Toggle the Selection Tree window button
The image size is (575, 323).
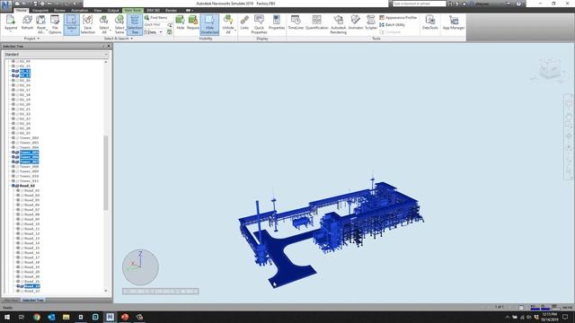pos(135,24)
